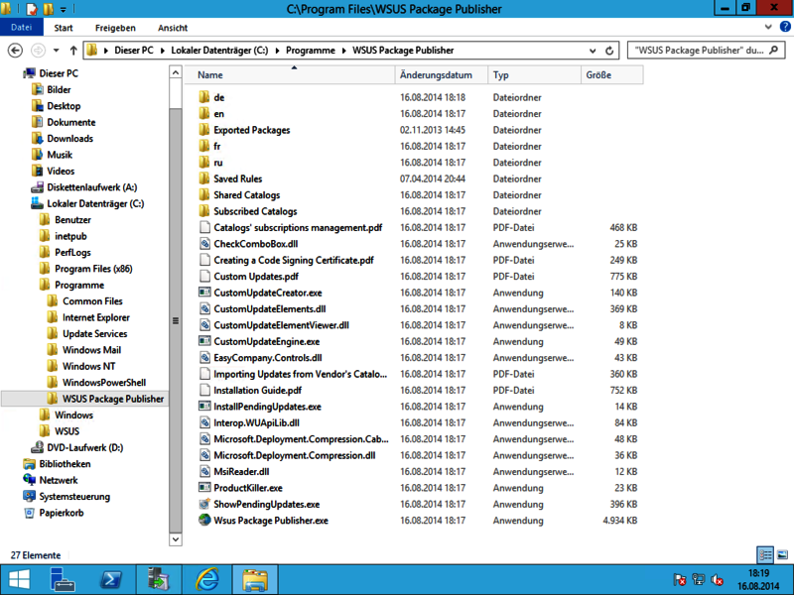Launch PowerShell from the taskbar

coord(110,580)
